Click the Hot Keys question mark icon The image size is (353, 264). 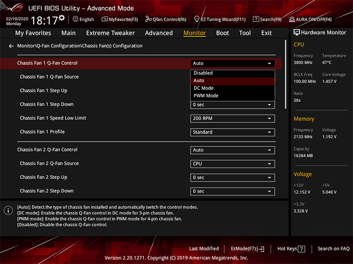pos(302,249)
